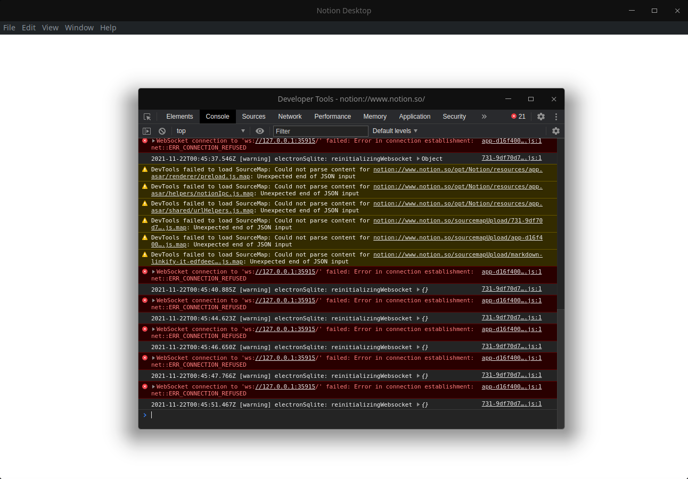Open the Default levels dropdown

point(395,131)
